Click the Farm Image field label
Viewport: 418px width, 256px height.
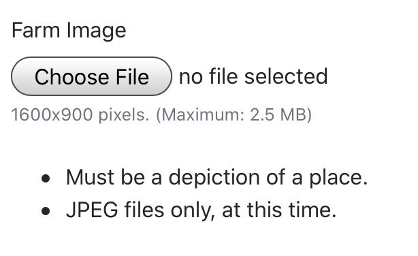coord(69,31)
